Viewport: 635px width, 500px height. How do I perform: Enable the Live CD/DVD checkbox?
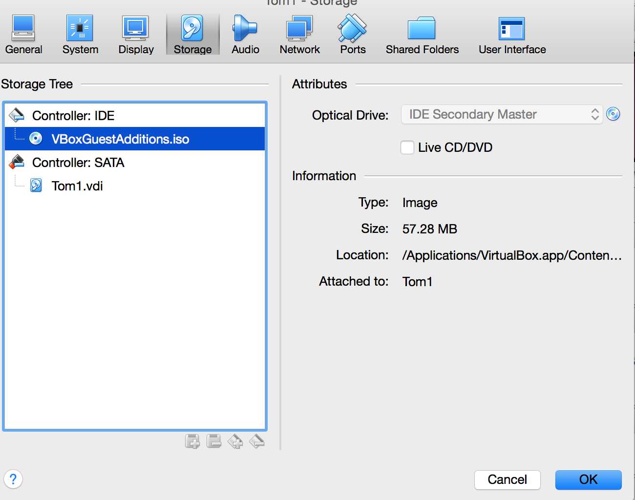407,147
